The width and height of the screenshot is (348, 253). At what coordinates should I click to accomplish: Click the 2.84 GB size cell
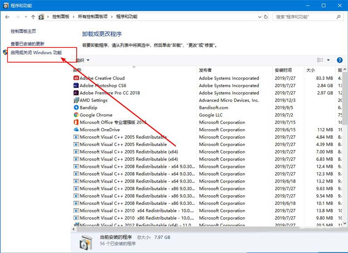click(325, 85)
